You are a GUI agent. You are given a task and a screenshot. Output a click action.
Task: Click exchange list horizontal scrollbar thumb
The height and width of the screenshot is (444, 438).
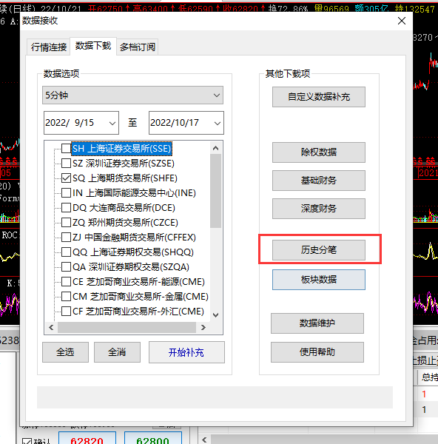tap(127, 327)
